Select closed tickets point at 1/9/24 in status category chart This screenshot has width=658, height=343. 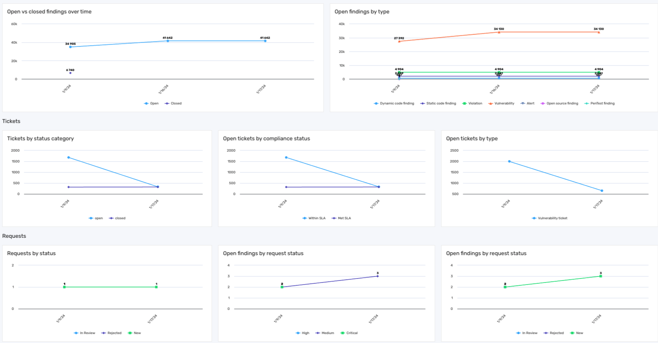click(69, 187)
